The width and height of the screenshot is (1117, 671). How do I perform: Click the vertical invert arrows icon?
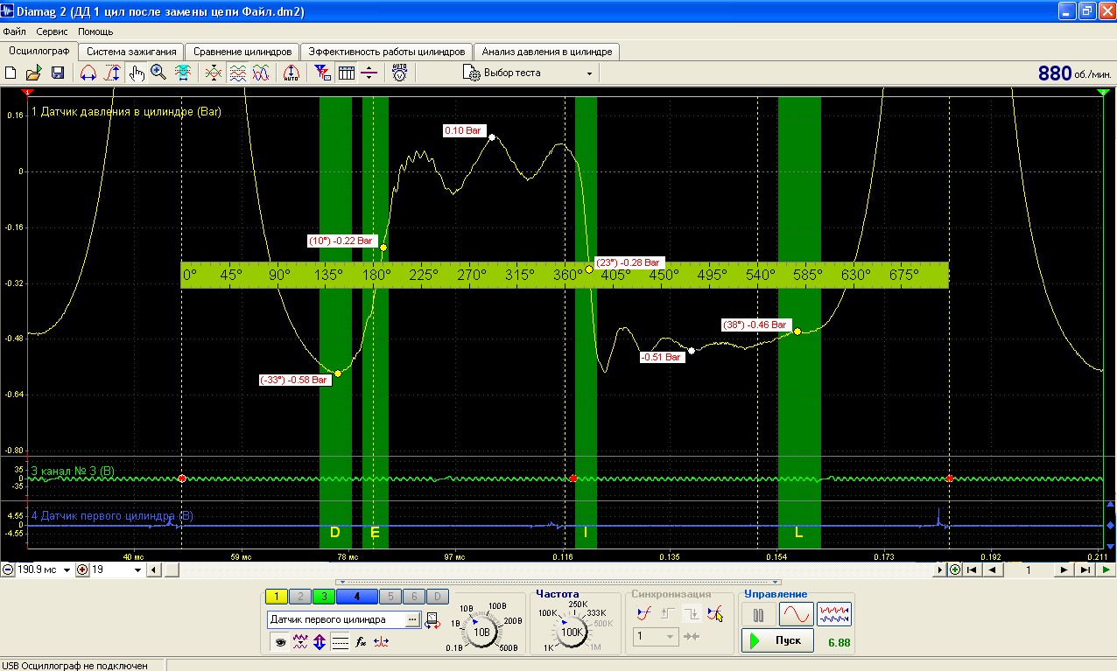tap(320, 642)
